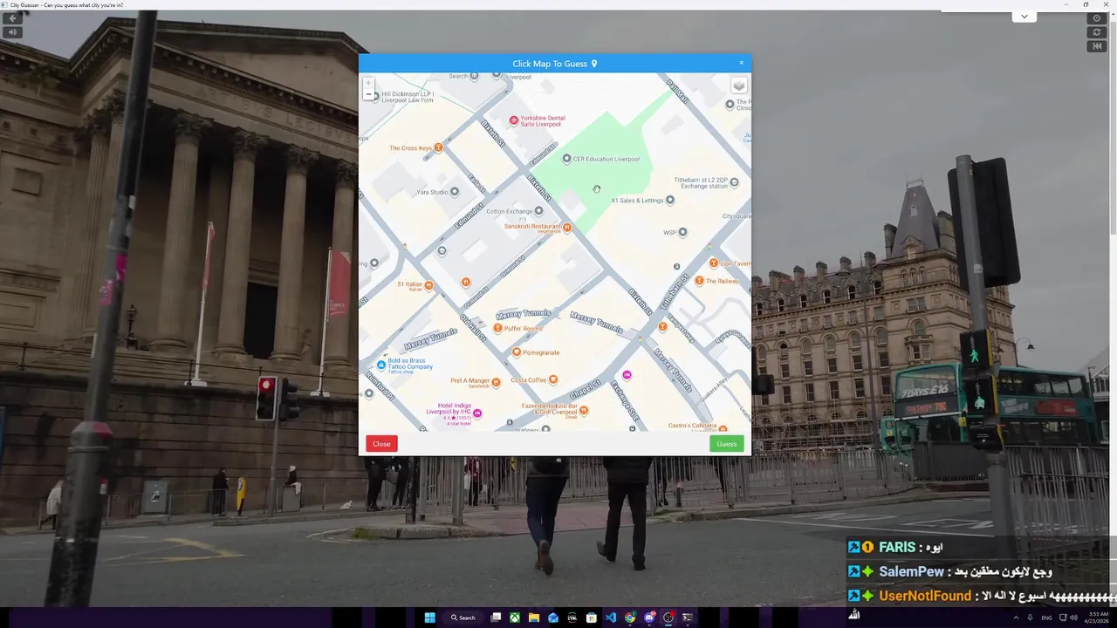Open the Terminal app in taskbar

coord(688,618)
